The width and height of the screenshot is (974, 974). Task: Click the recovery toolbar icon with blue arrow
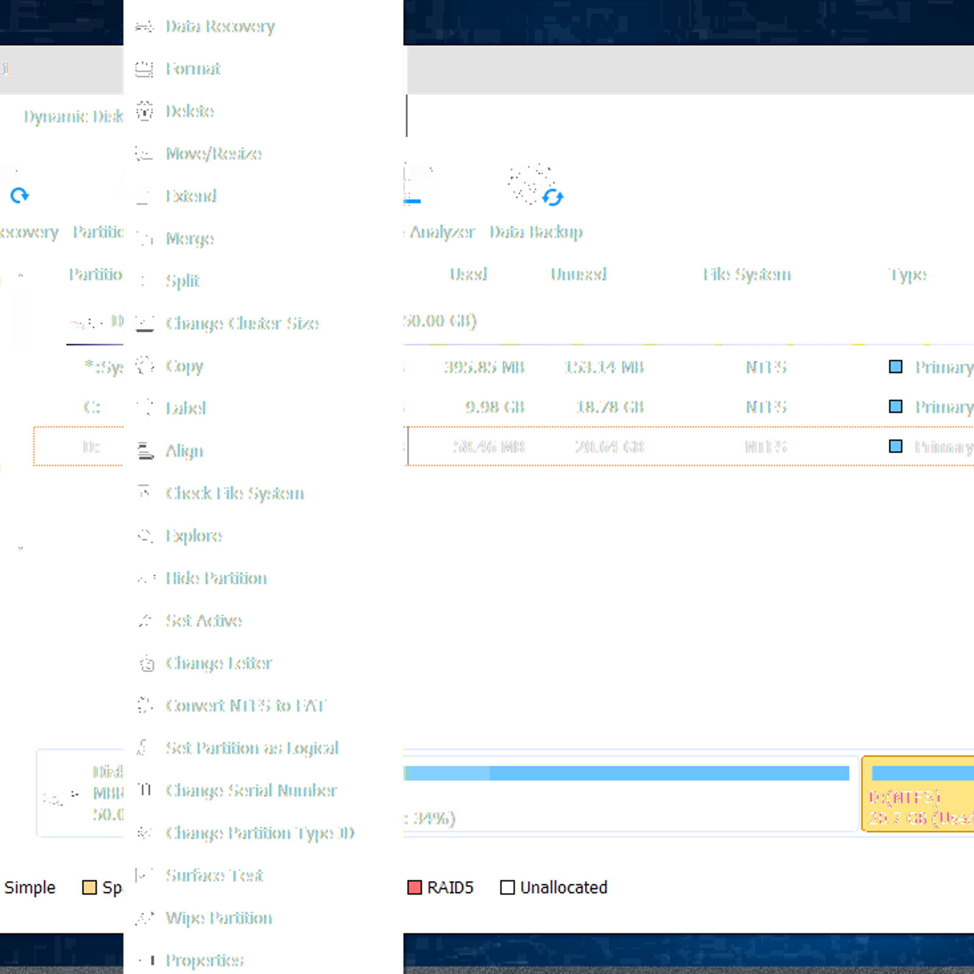(x=19, y=195)
